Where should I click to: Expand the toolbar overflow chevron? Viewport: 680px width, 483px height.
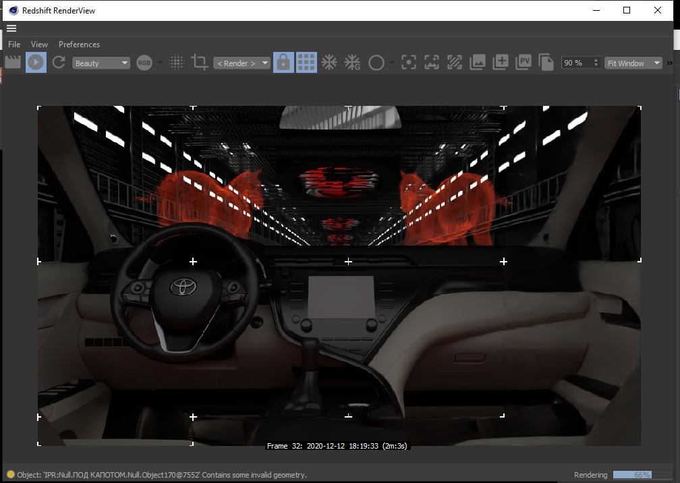(669, 63)
